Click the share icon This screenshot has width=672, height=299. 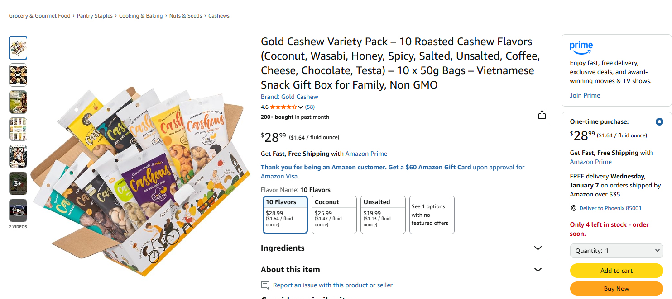[x=542, y=115]
